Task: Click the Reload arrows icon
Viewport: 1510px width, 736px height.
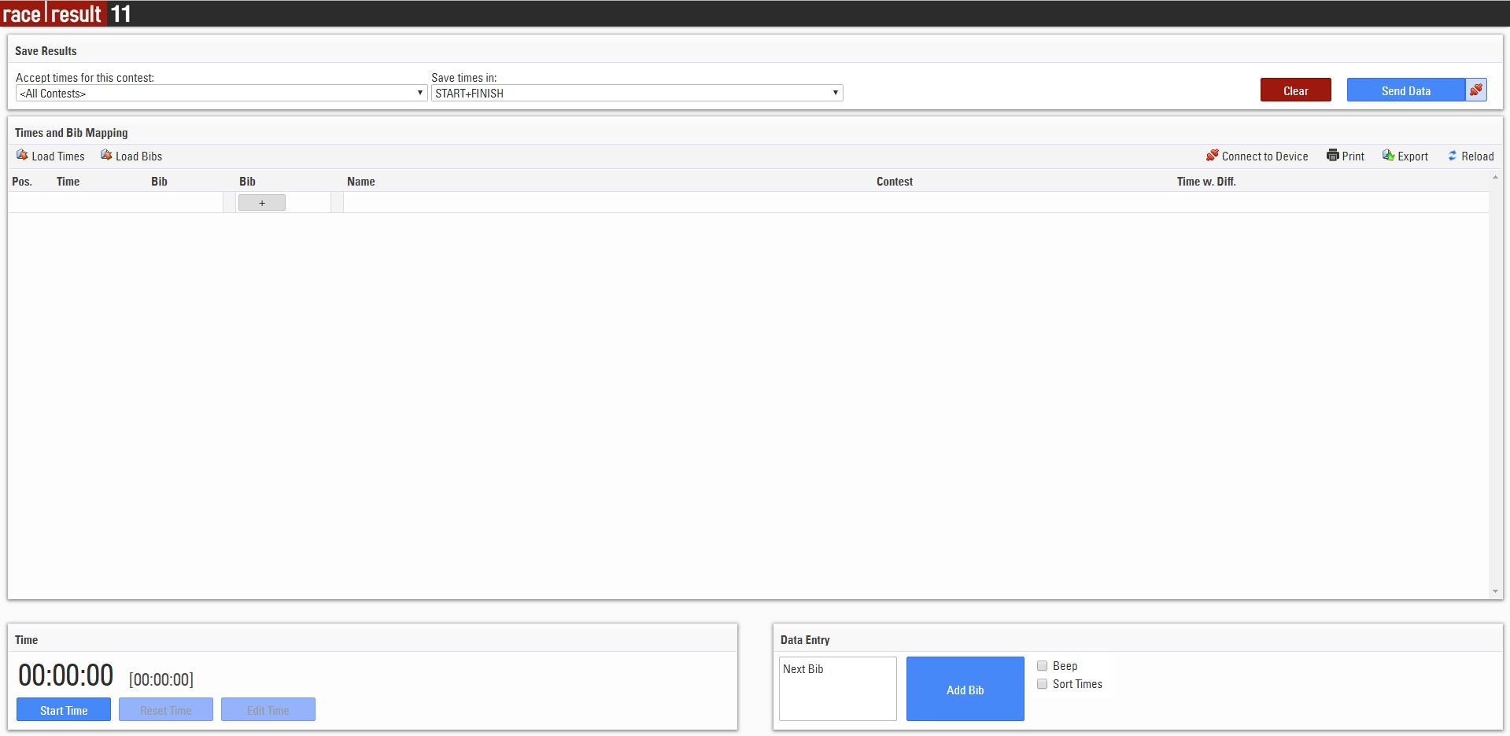Action: click(1452, 156)
